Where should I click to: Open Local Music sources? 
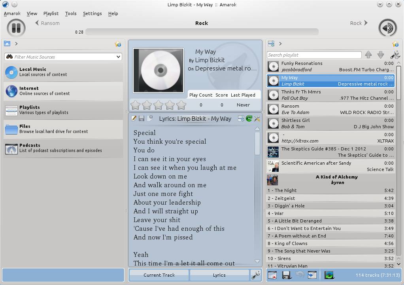[63, 72]
